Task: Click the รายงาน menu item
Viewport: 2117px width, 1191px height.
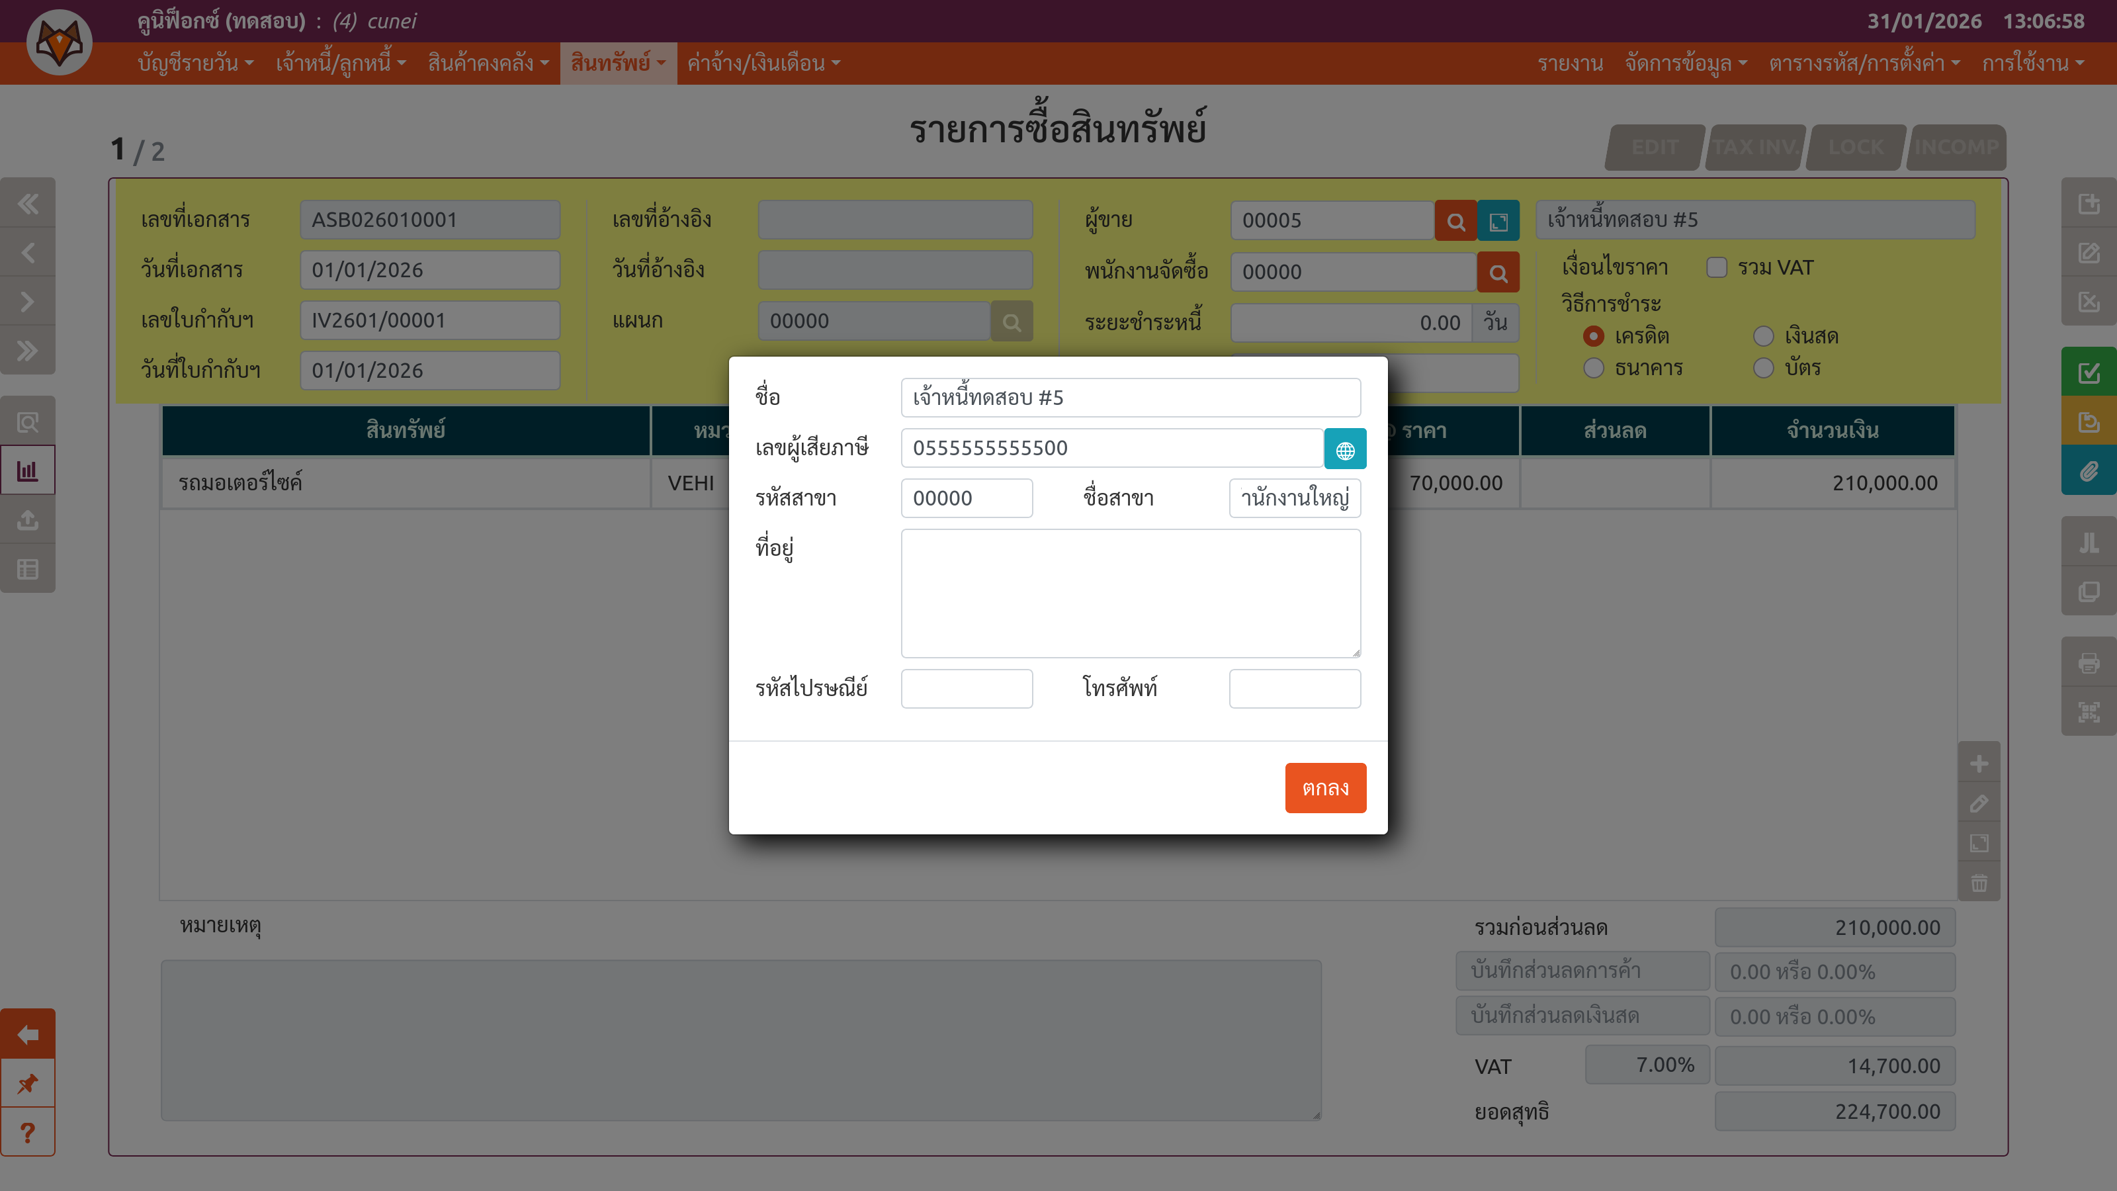Action: click(1570, 64)
